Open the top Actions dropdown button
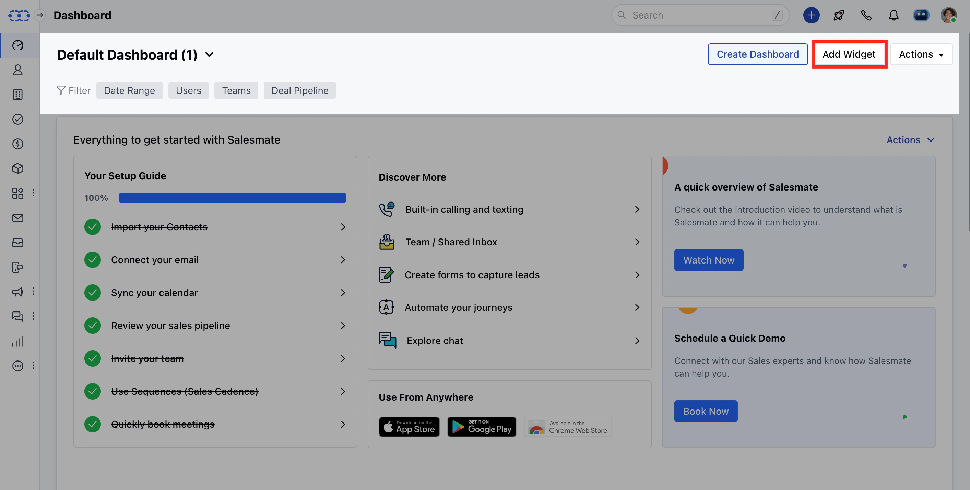The image size is (970, 490). coord(921,54)
